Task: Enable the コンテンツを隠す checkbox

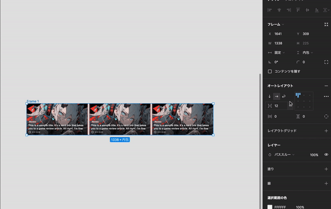Action: [x=270, y=71]
